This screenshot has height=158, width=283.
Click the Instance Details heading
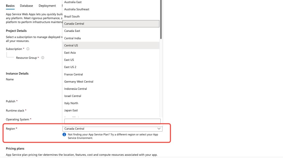point(17,73)
